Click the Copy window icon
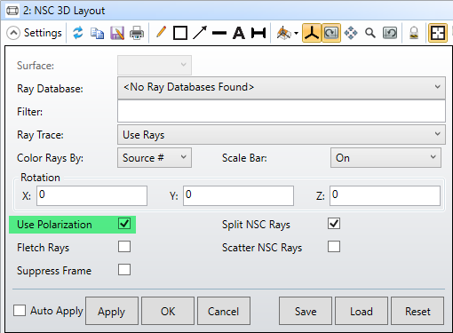This screenshot has height=333, width=453. 97,33
